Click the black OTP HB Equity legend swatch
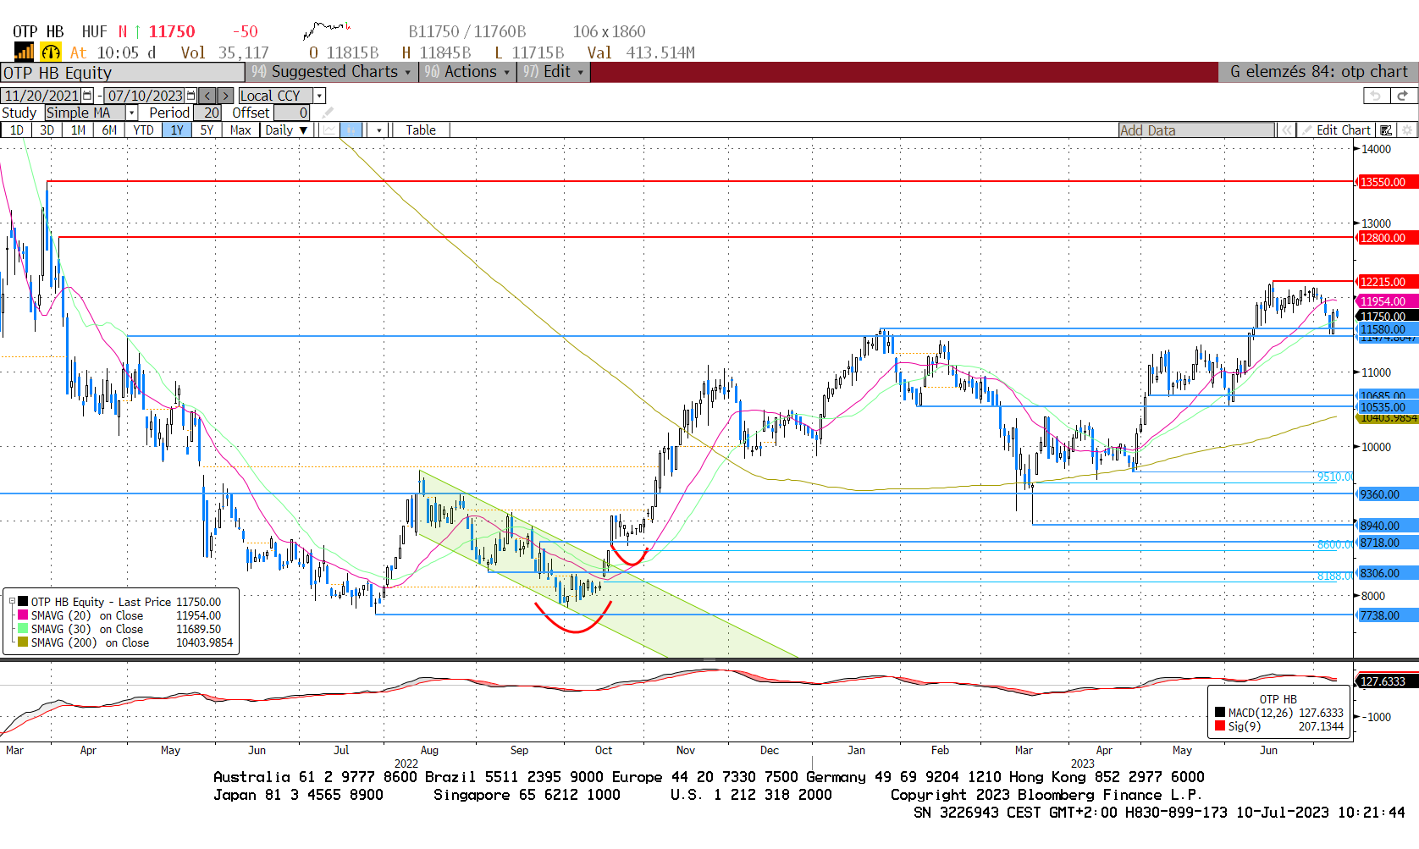1419x849 pixels. 23,602
